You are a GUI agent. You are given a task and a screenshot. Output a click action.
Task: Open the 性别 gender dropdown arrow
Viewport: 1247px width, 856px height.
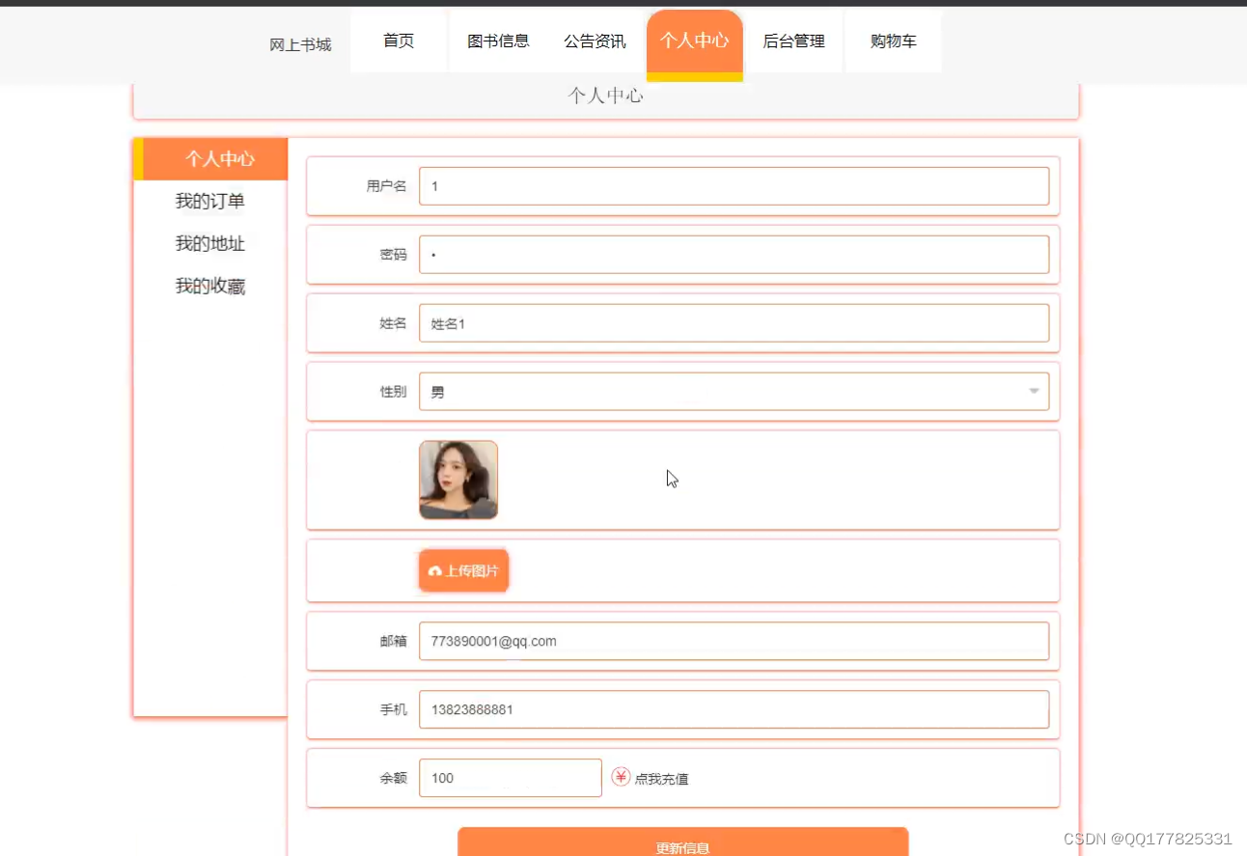(x=1033, y=391)
